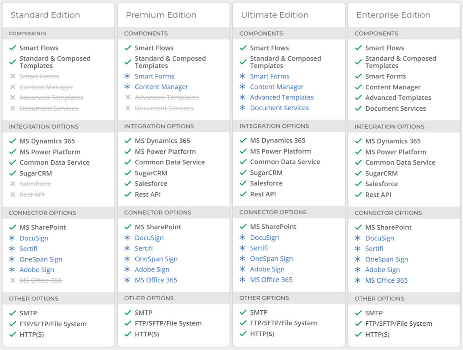Click asterisk icon beside Content Manager in Ultimate
The width and height of the screenshot is (463, 350).
tap(242, 86)
